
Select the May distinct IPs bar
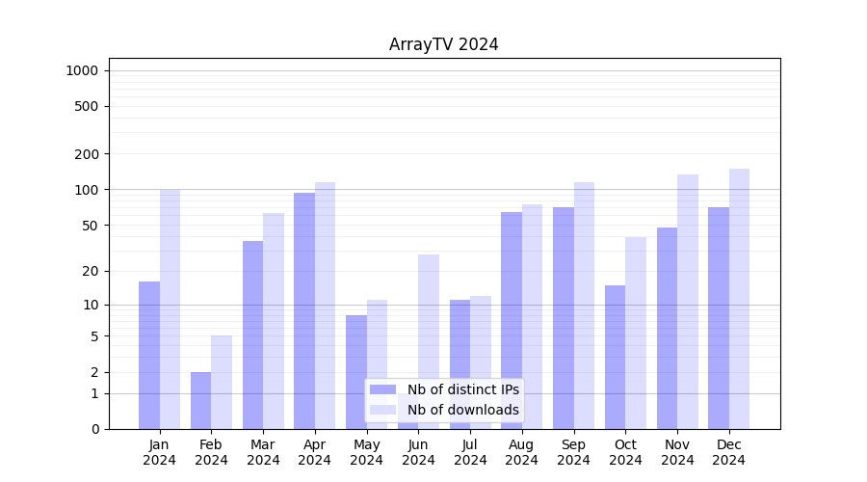pos(356,371)
